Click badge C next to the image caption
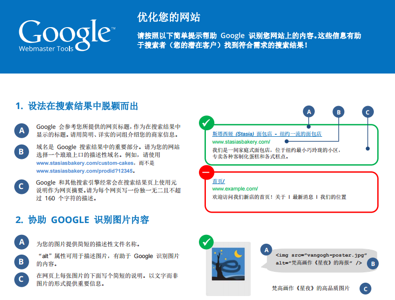The height and width of the screenshot is (300, 395). click(x=365, y=289)
